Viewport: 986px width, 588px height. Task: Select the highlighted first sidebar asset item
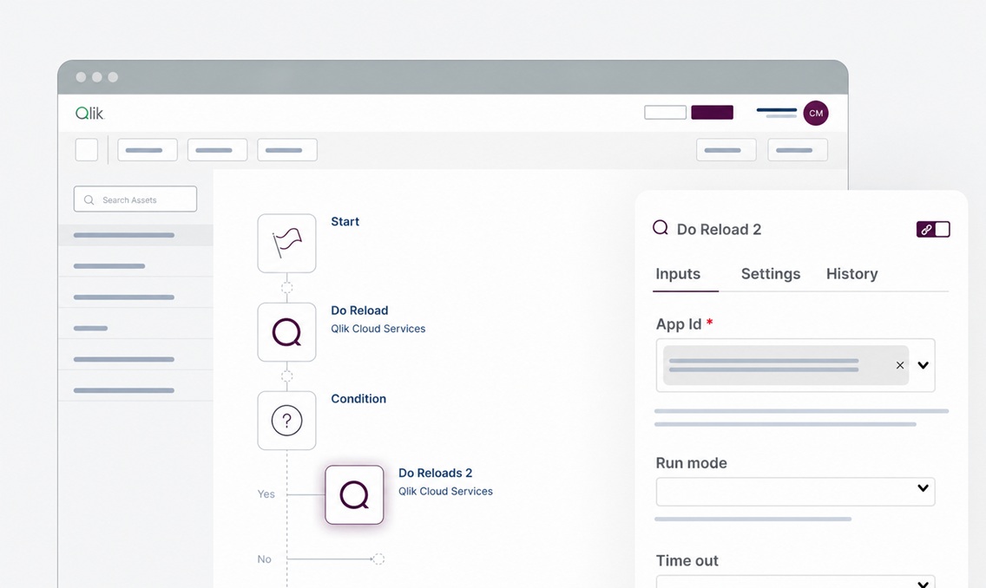[x=135, y=235]
